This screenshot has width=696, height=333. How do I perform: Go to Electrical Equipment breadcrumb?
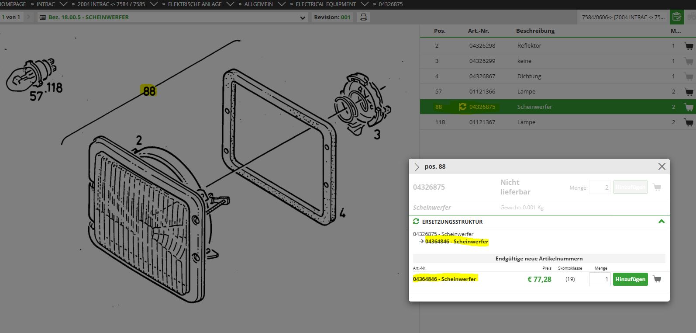coord(325,4)
